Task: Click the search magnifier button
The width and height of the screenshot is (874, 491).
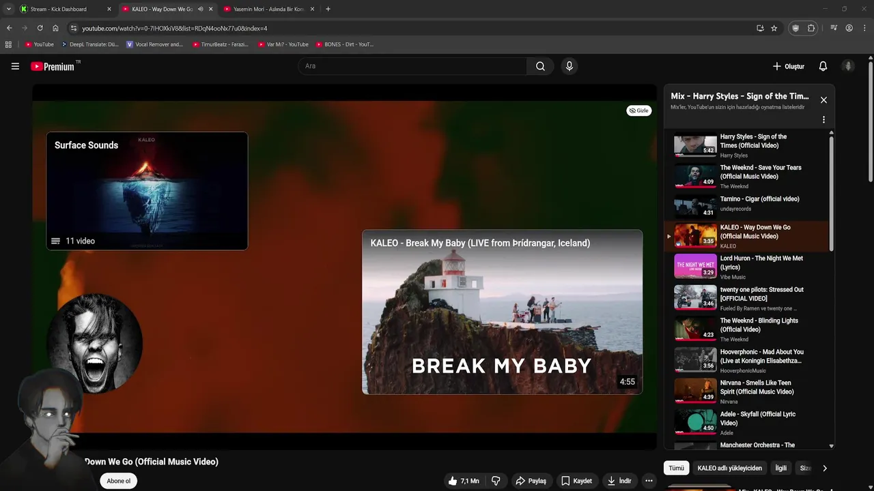Action: coord(540,66)
